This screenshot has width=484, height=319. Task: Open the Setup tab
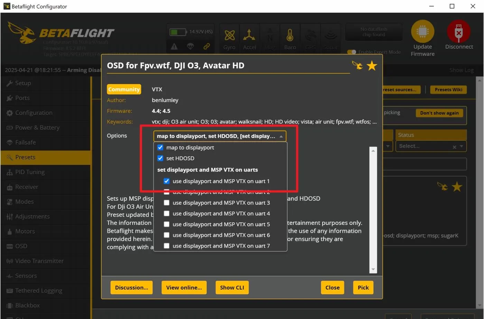point(45,83)
